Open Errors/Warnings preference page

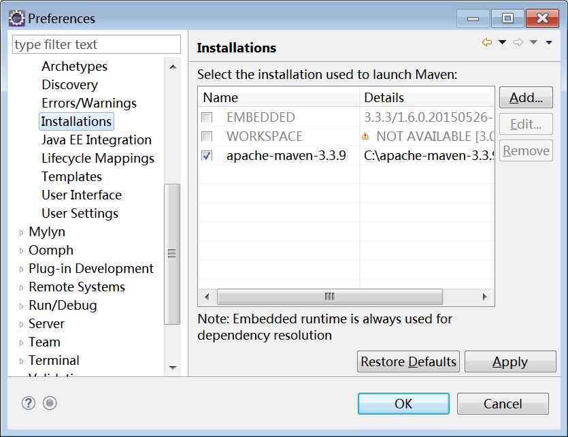[89, 103]
